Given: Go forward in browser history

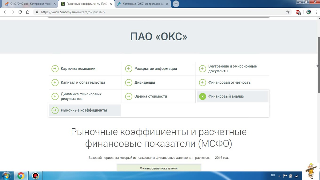Looking at the screenshot, I should click(12, 12).
